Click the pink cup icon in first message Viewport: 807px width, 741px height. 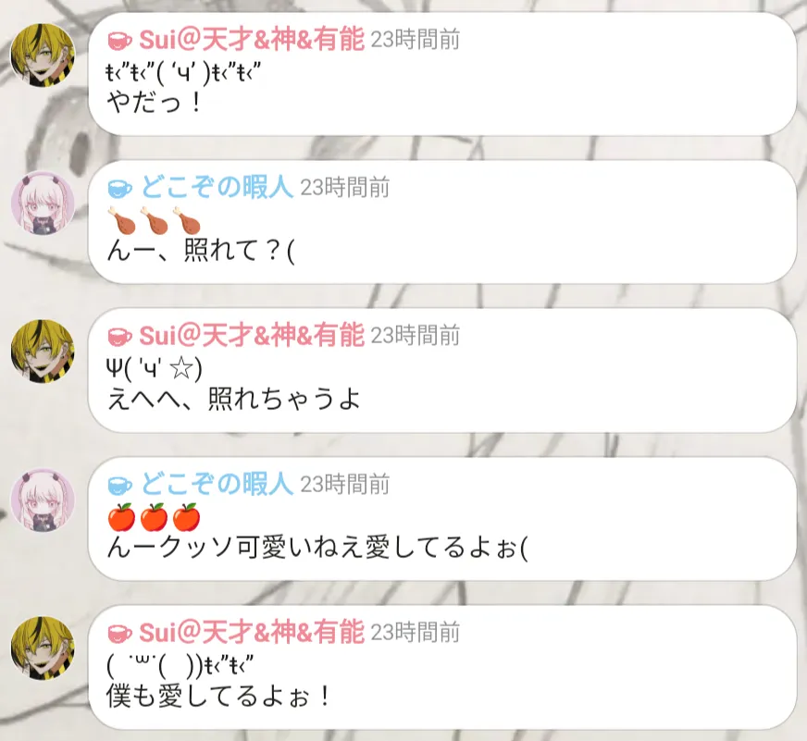pos(120,41)
